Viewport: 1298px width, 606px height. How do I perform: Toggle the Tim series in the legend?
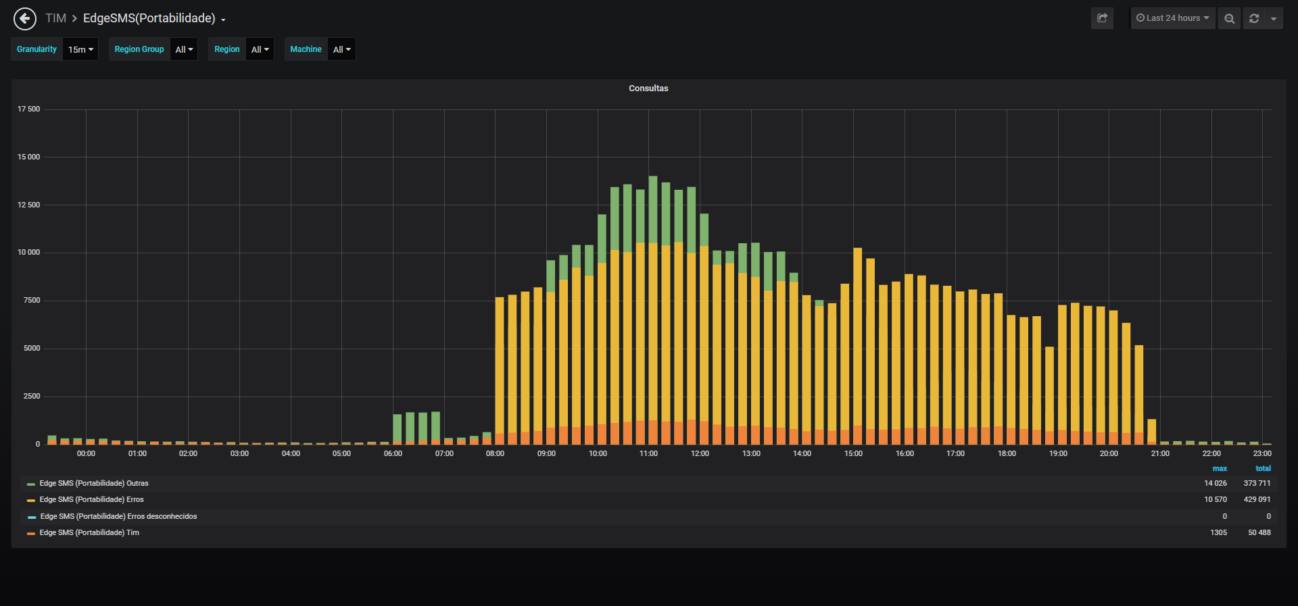(x=89, y=533)
